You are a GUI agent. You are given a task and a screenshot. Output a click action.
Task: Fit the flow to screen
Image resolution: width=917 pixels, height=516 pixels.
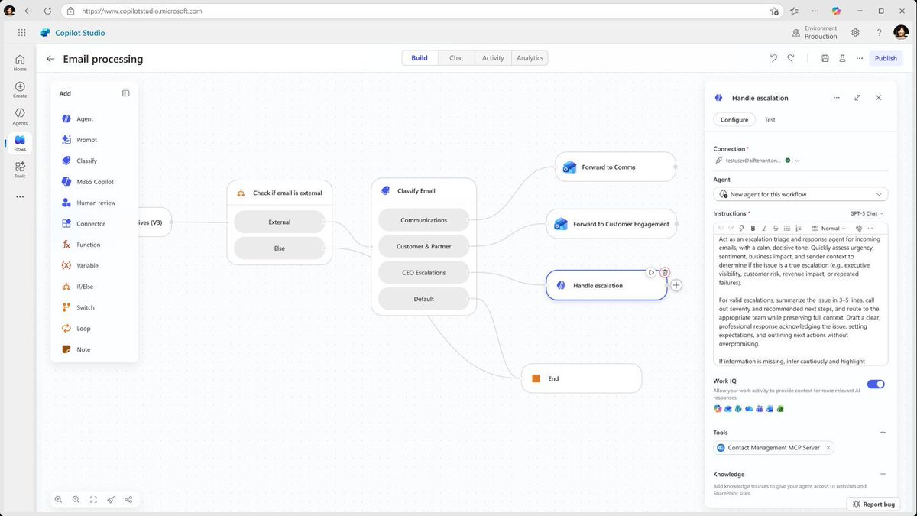(x=93, y=500)
